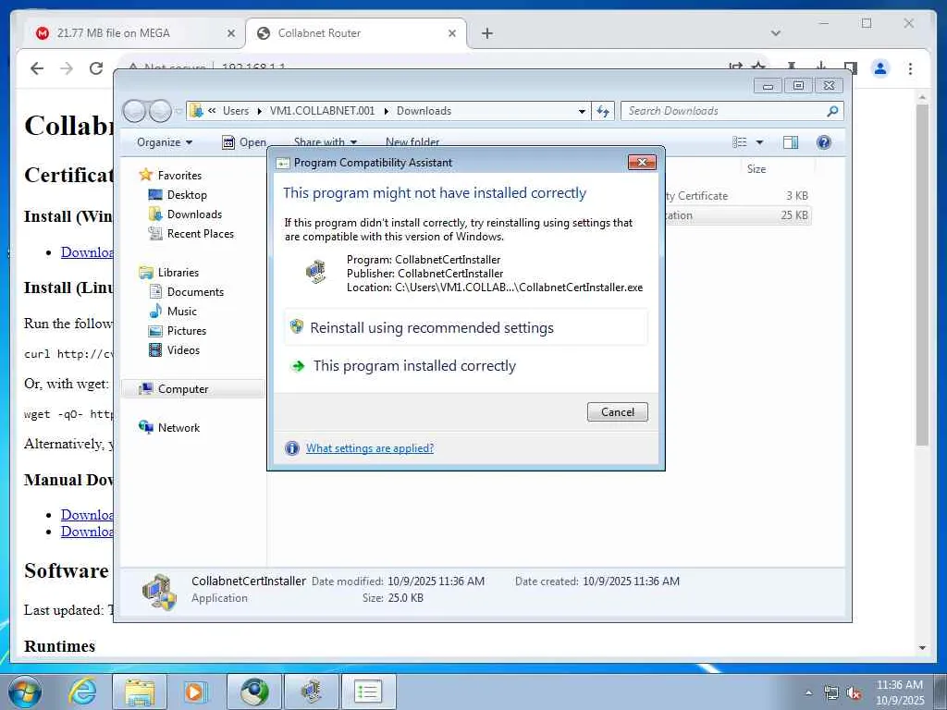Click Open in Explorer toolbar
The width and height of the screenshot is (947, 710).
pos(244,142)
